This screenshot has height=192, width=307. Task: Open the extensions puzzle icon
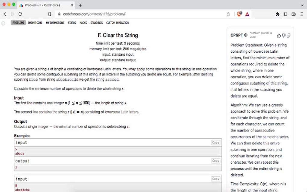point(278,14)
